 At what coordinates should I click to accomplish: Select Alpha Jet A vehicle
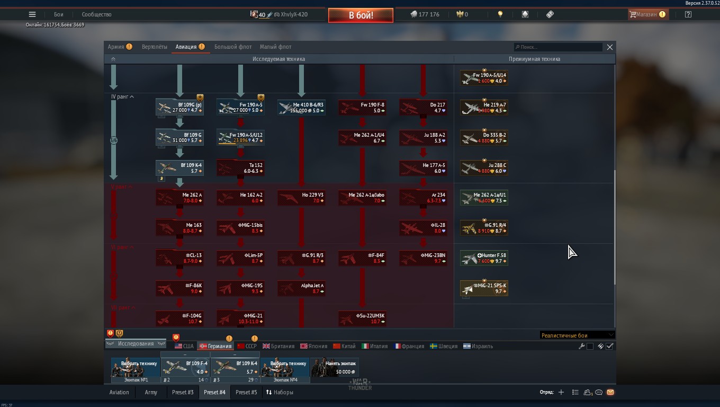301,288
